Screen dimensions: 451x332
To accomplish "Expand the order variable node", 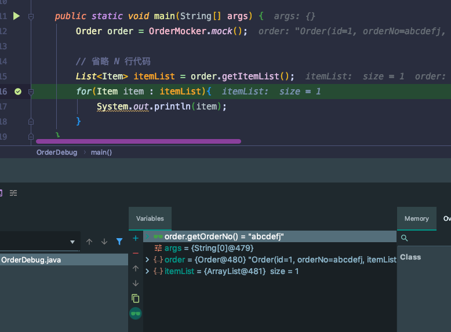I will 147,260.
